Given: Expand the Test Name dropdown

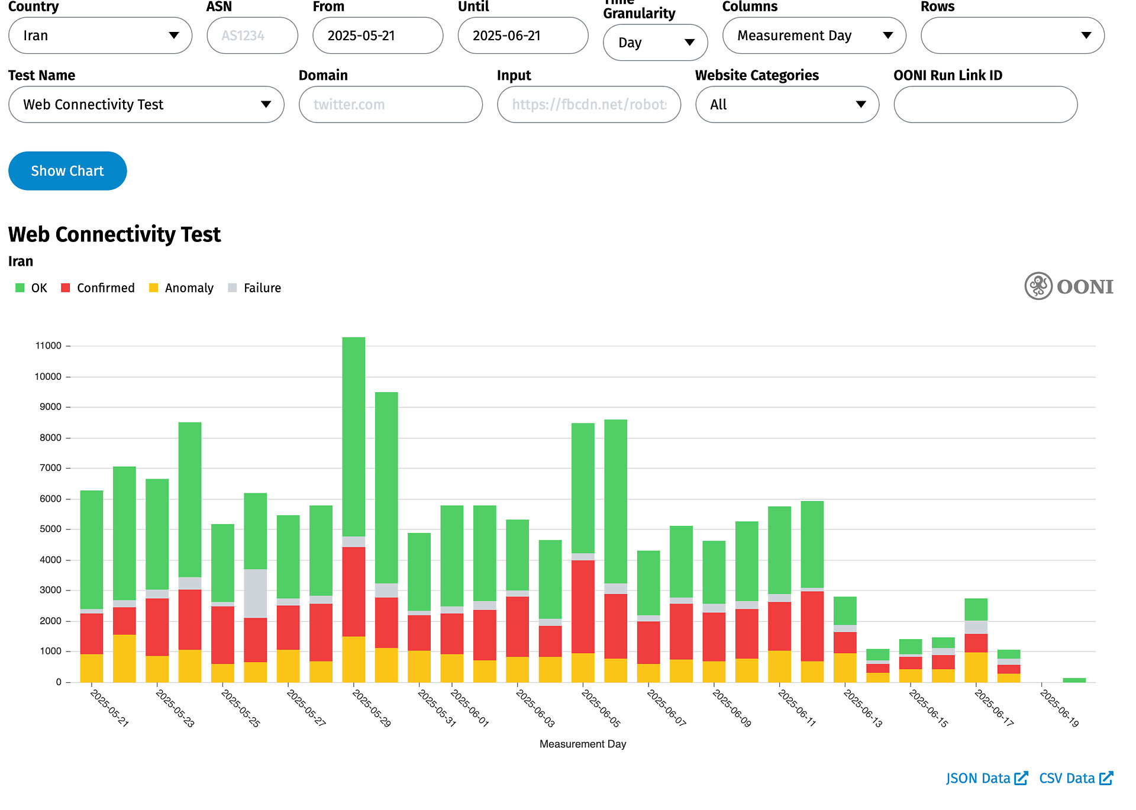Looking at the screenshot, I should (146, 105).
